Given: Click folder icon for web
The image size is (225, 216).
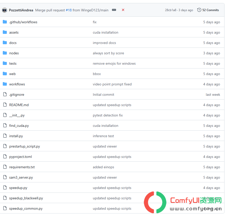Looking at the screenshot, I should [5, 74].
